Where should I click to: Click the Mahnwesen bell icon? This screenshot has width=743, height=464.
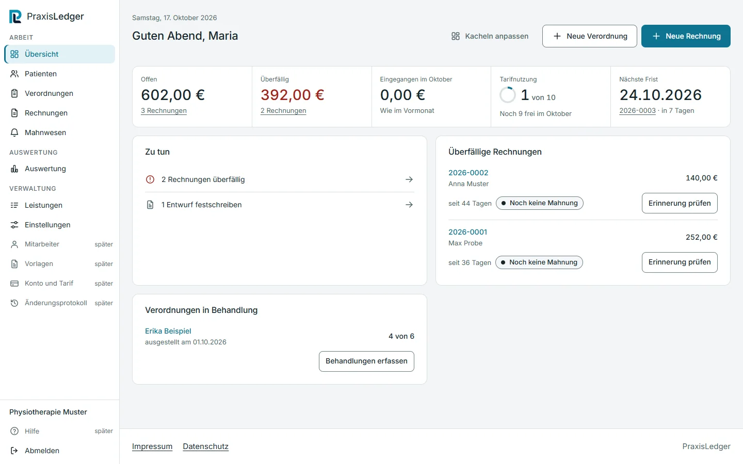14,132
